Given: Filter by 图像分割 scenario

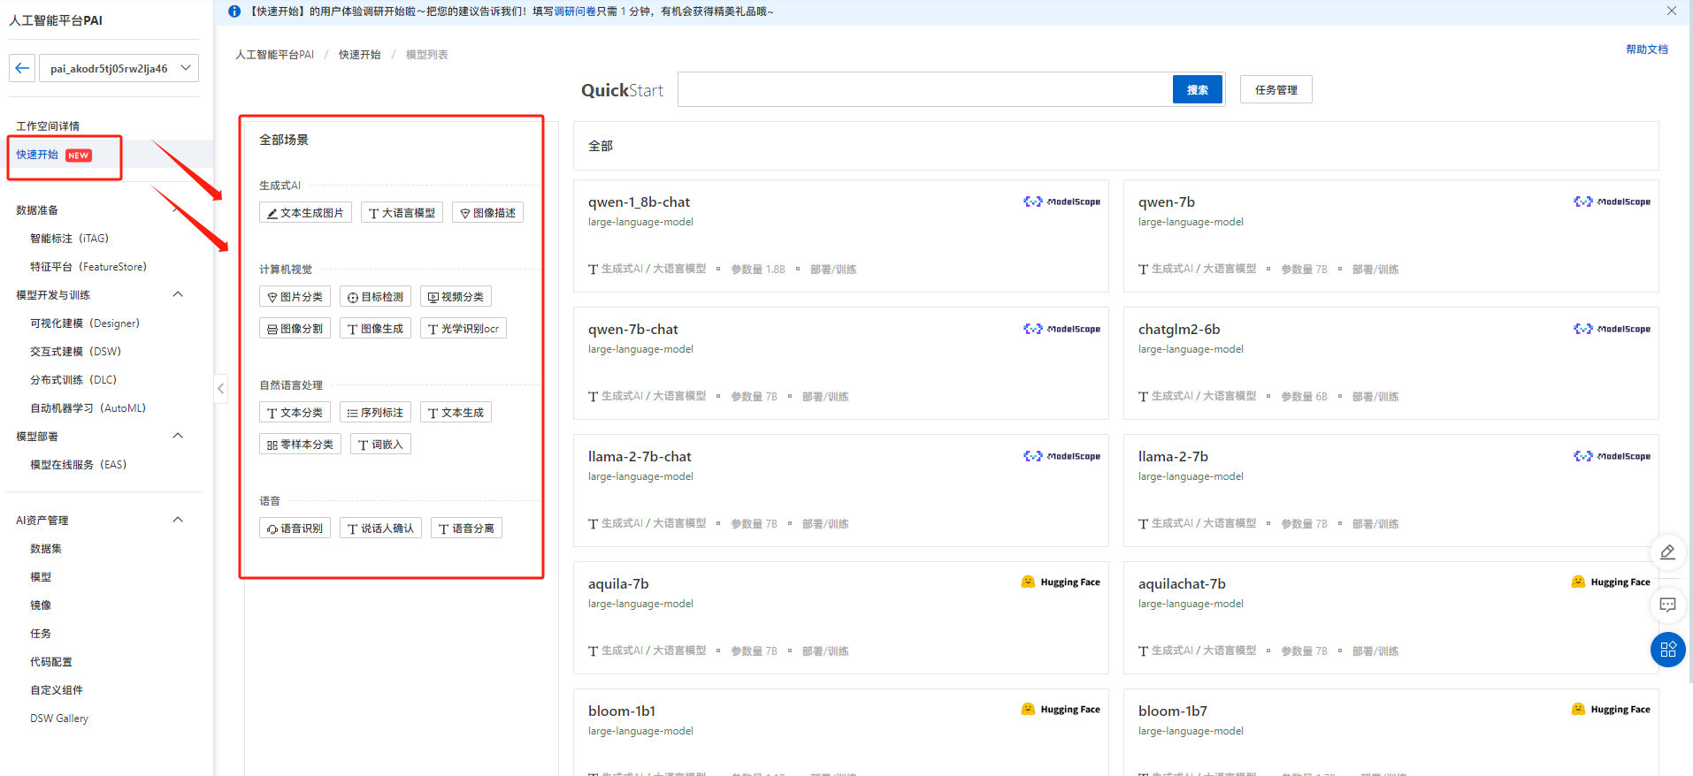Looking at the screenshot, I should pos(295,329).
